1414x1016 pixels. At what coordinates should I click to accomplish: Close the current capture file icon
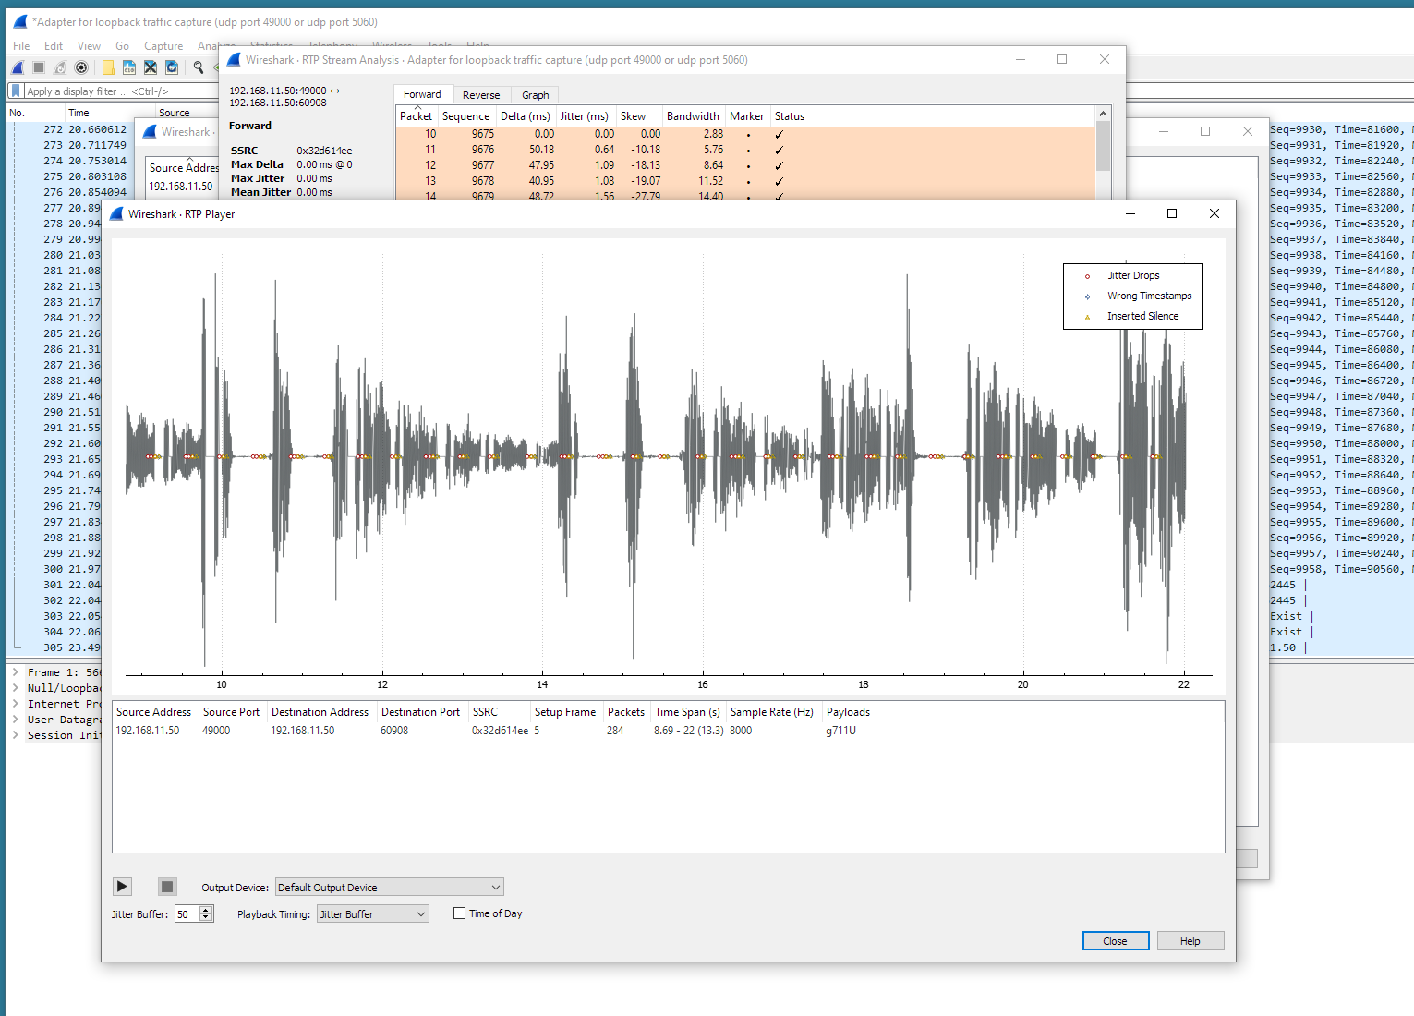coord(150,67)
